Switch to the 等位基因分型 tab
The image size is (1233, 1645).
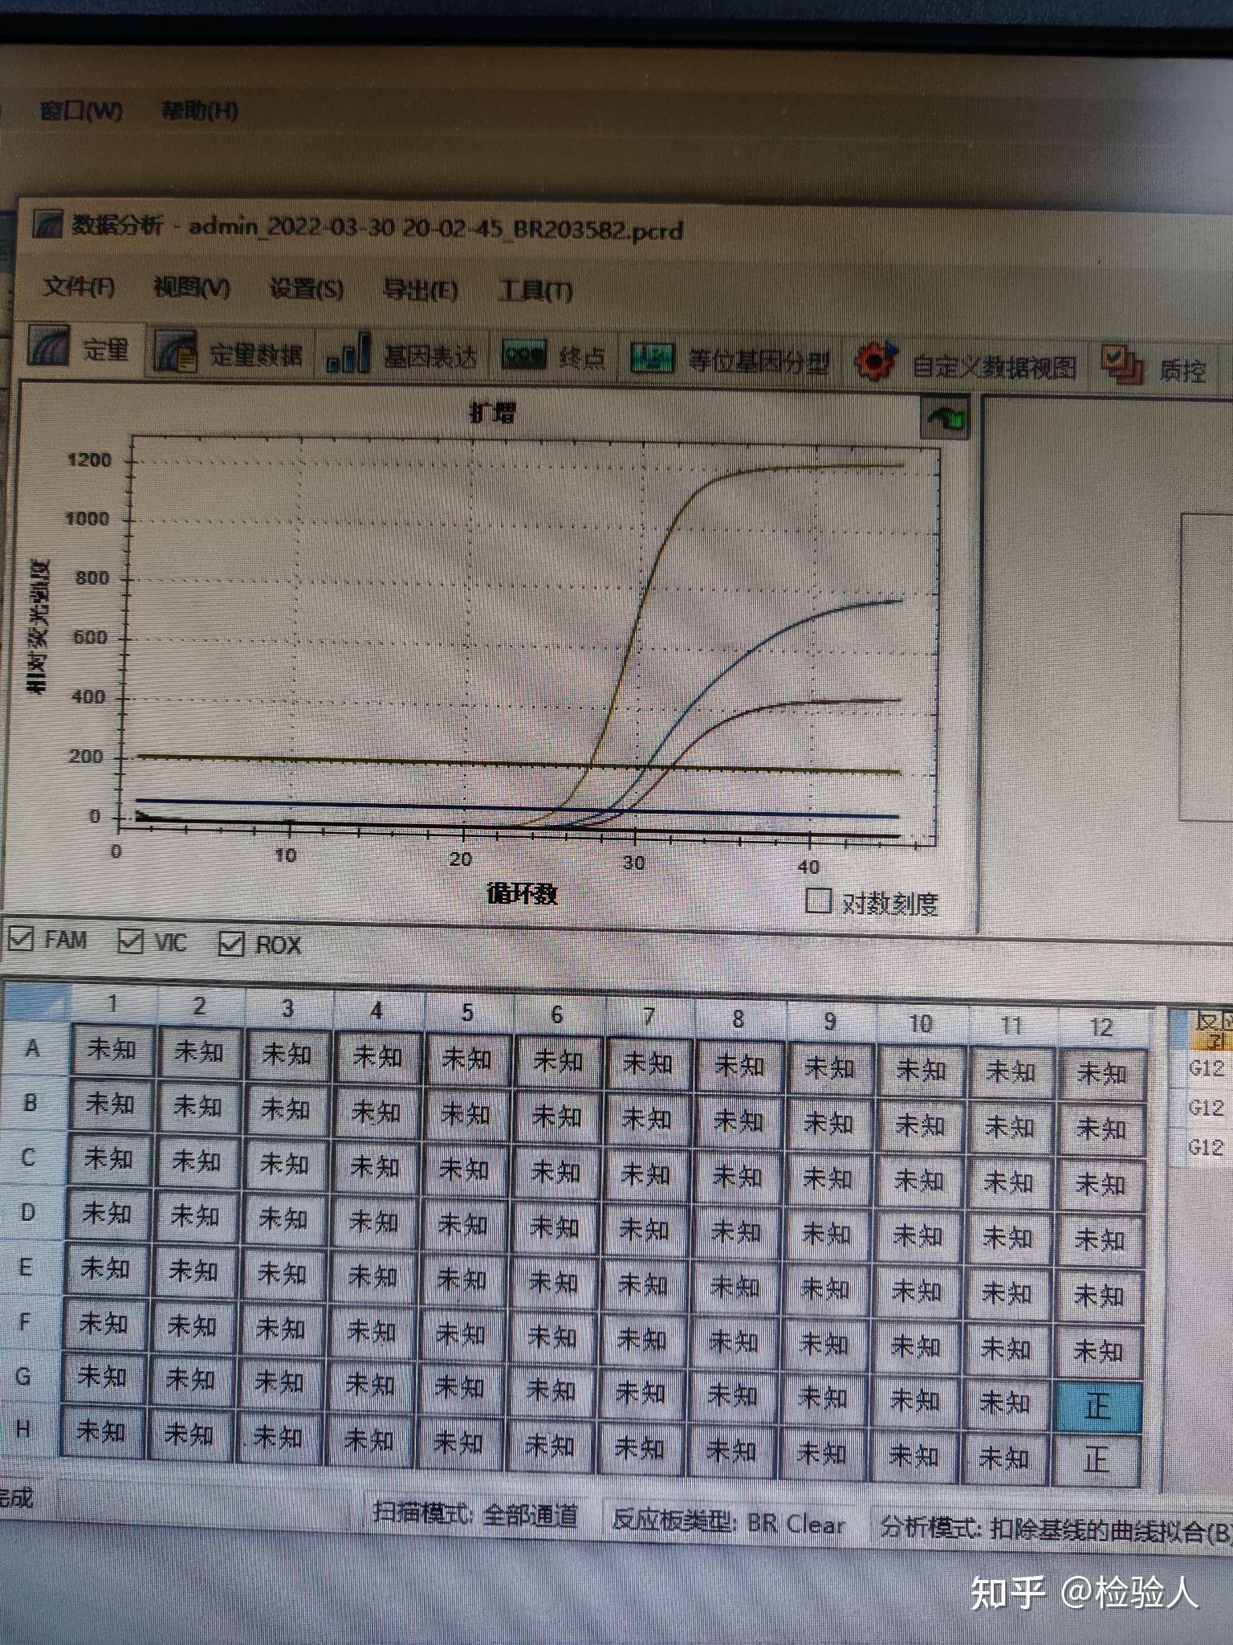coord(730,361)
